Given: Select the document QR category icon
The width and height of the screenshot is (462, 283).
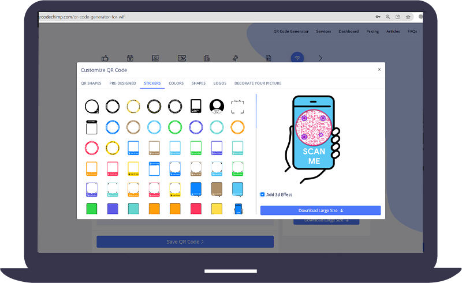Looking at the screenshot, I should click(269, 58).
